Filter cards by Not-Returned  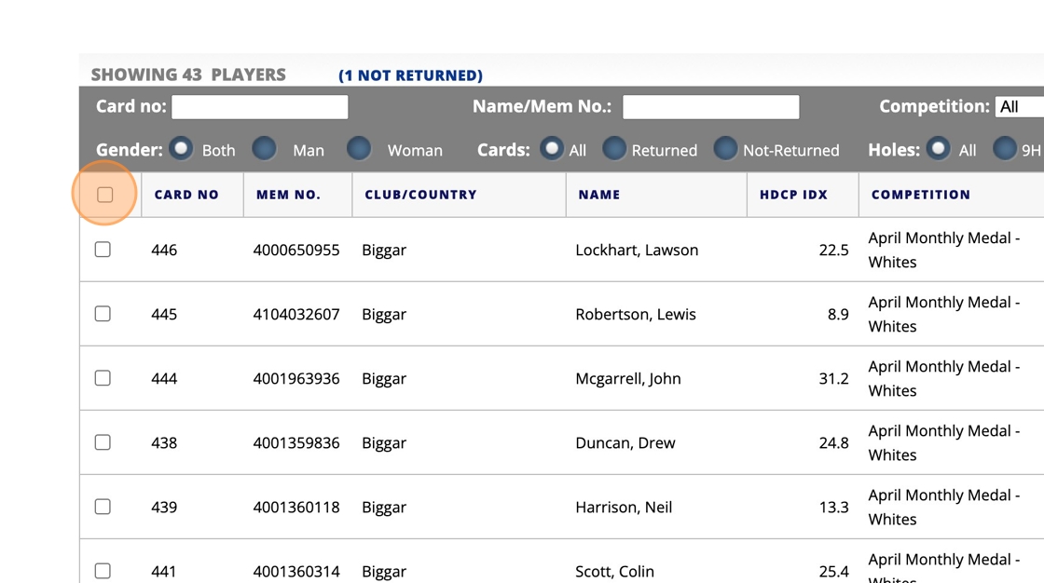click(725, 149)
